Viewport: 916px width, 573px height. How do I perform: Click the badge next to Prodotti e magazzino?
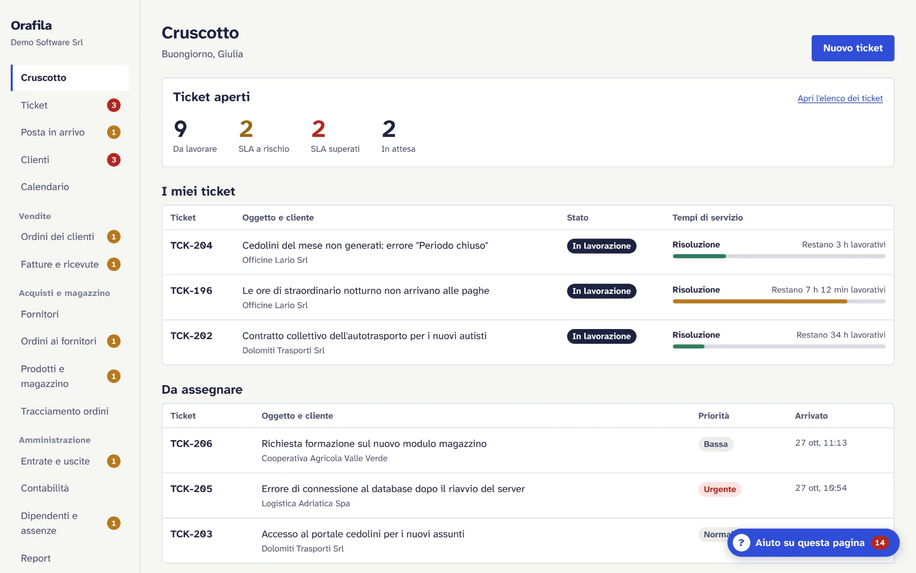[x=113, y=376]
